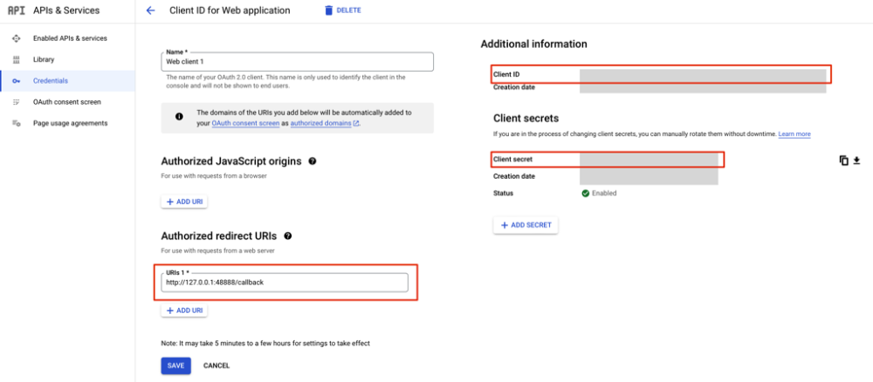Copy the client secret
This screenshot has width=873, height=382.
[843, 160]
